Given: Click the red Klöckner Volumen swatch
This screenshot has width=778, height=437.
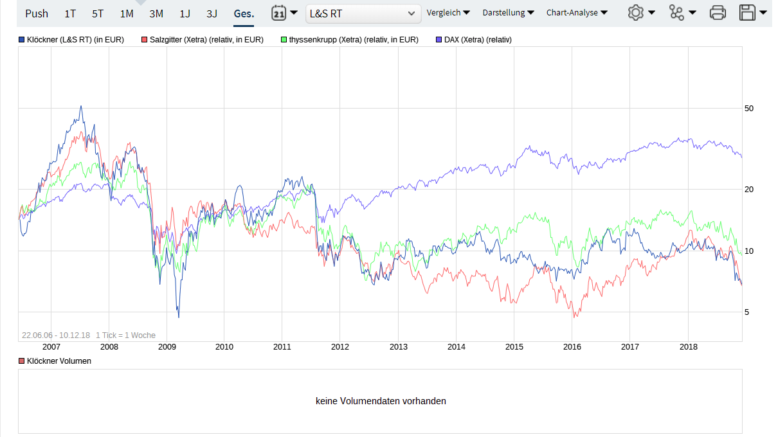Looking at the screenshot, I should [x=22, y=361].
